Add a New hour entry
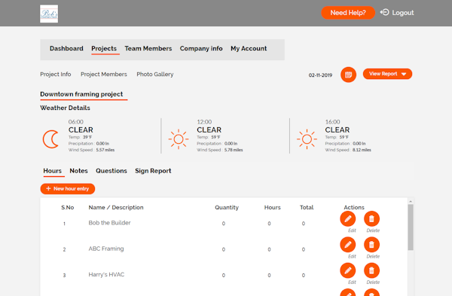The width and height of the screenshot is (452, 296). click(x=68, y=189)
